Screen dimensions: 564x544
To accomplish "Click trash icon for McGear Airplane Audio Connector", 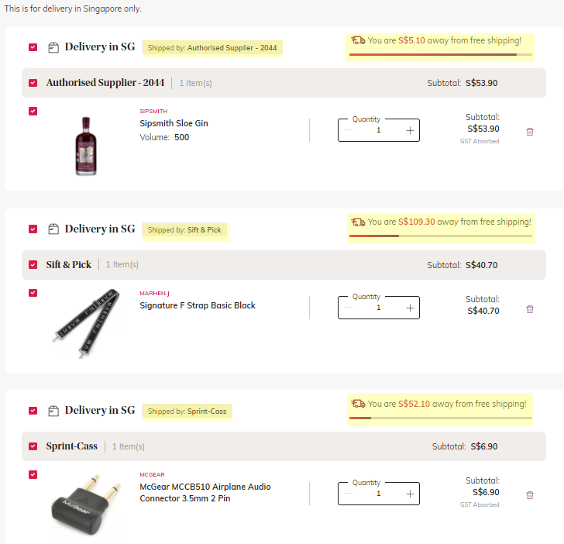I will click(530, 495).
